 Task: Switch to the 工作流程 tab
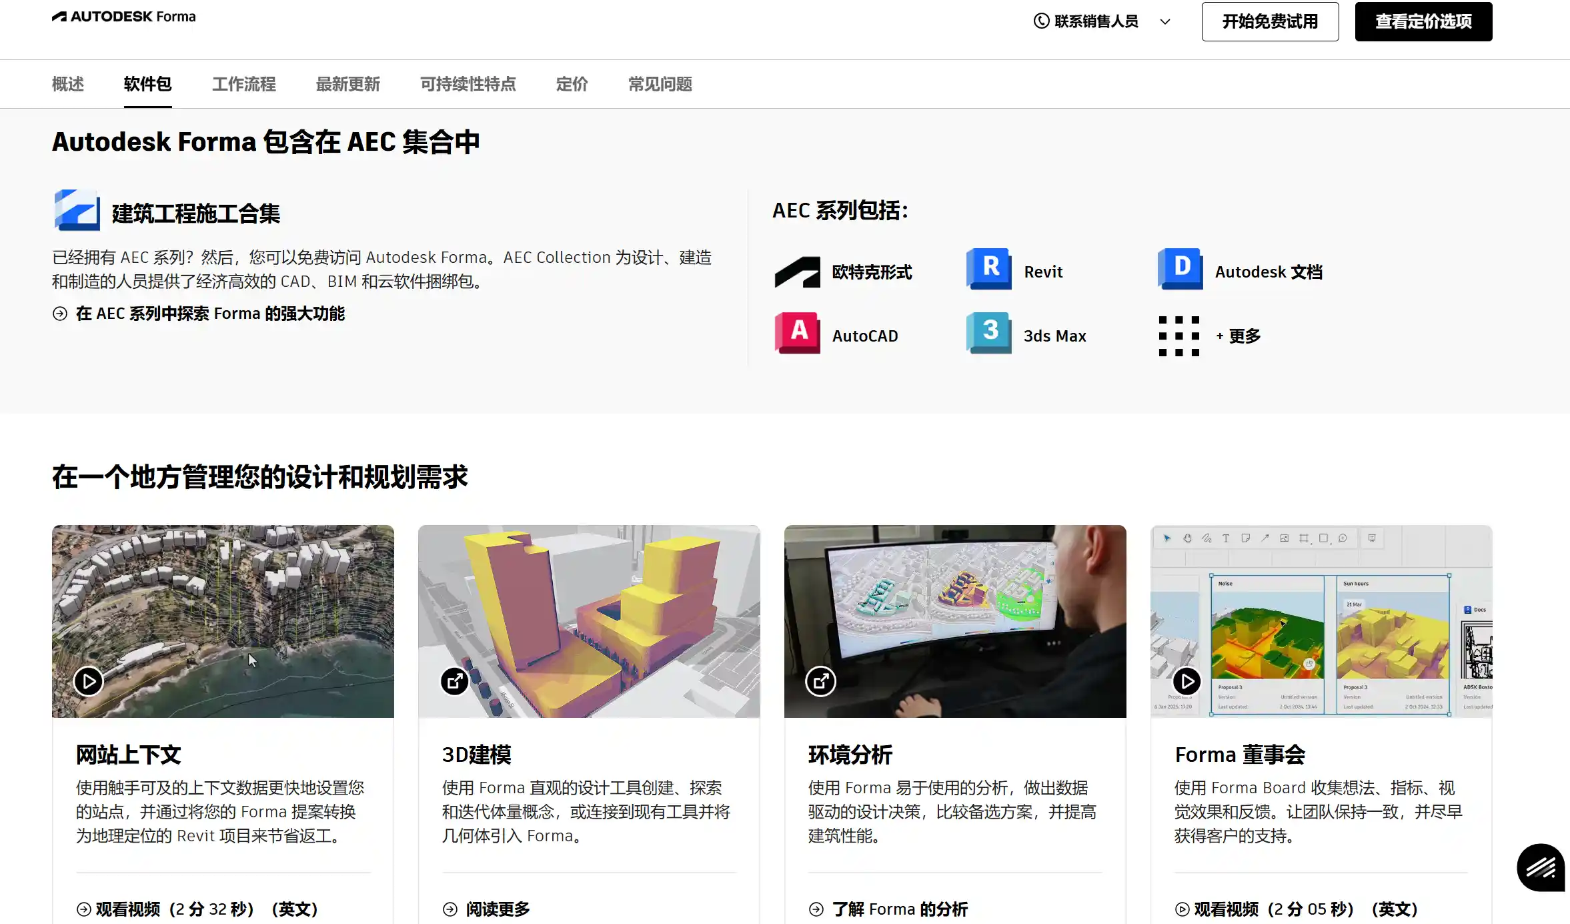click(243, 84)
